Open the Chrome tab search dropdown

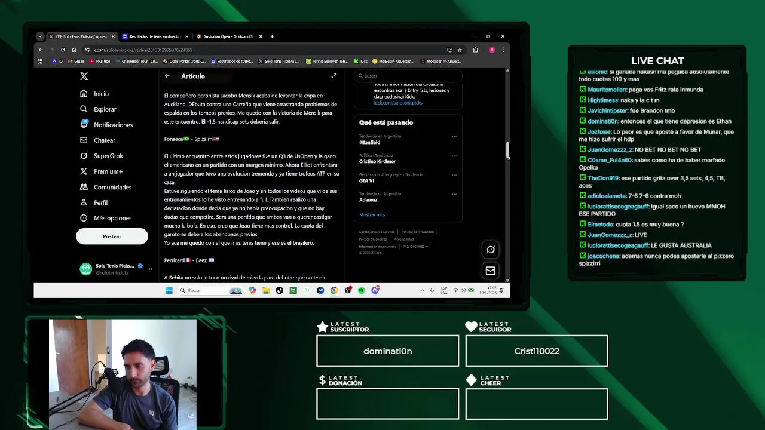point(40,36)
